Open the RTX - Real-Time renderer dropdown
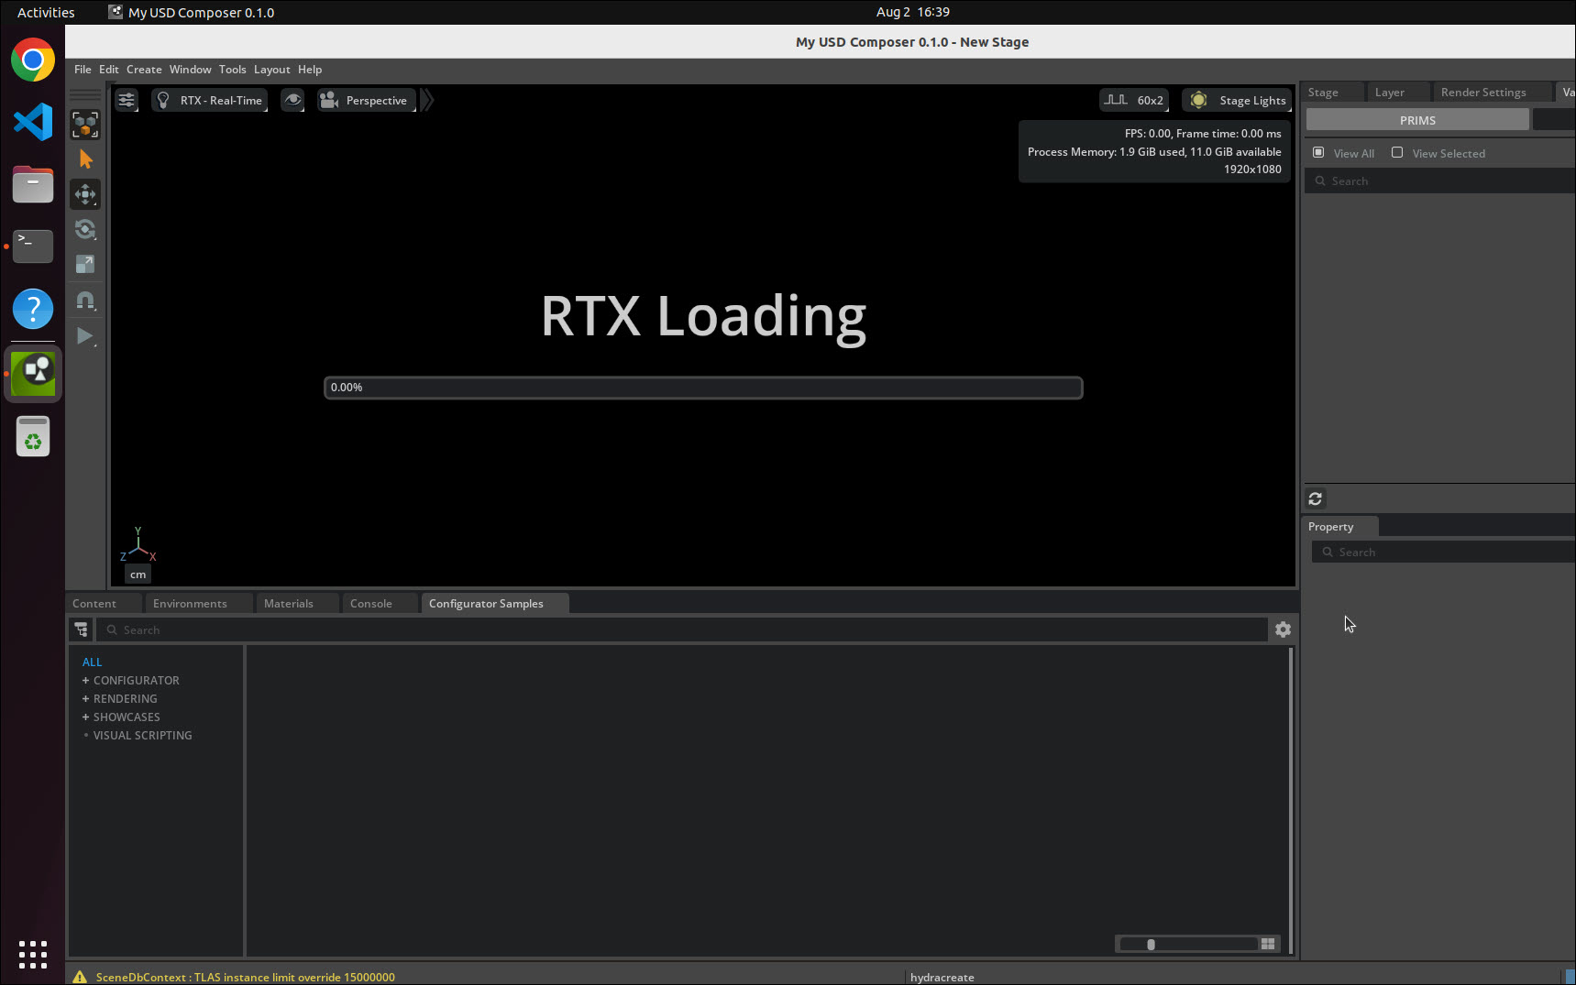Viewport: 1576px width, 985px height. click(210, 100)
